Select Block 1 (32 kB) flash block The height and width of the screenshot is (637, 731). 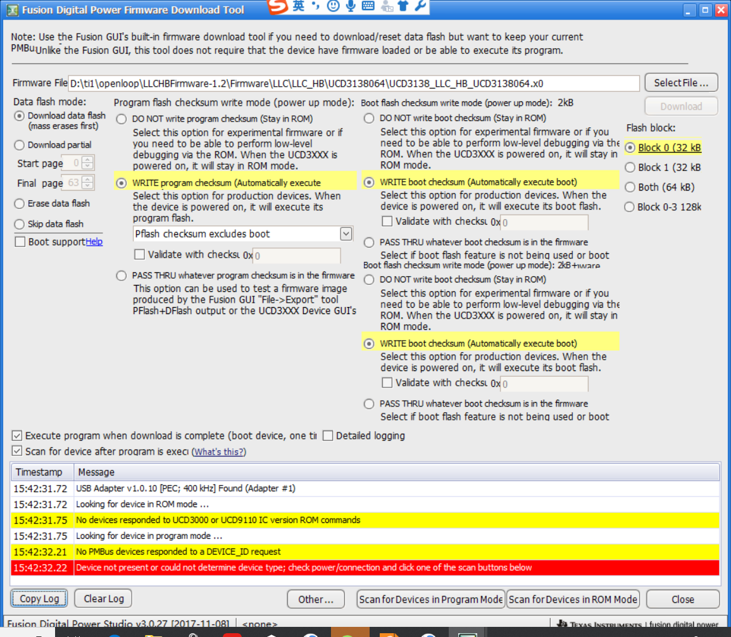click(x=630, y=167)
